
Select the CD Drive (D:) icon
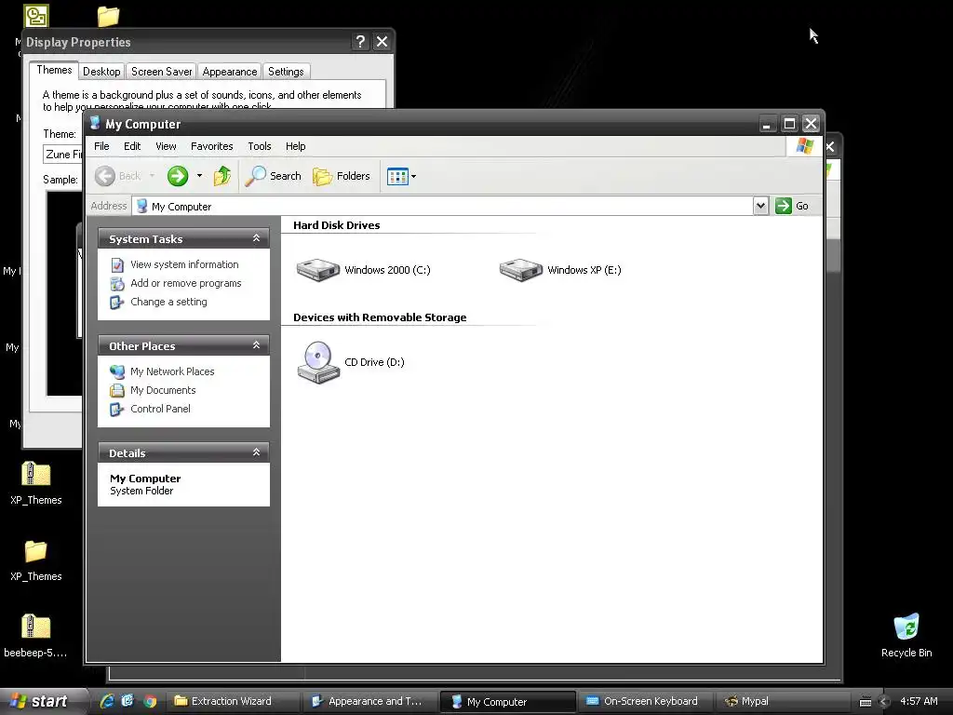318,362
